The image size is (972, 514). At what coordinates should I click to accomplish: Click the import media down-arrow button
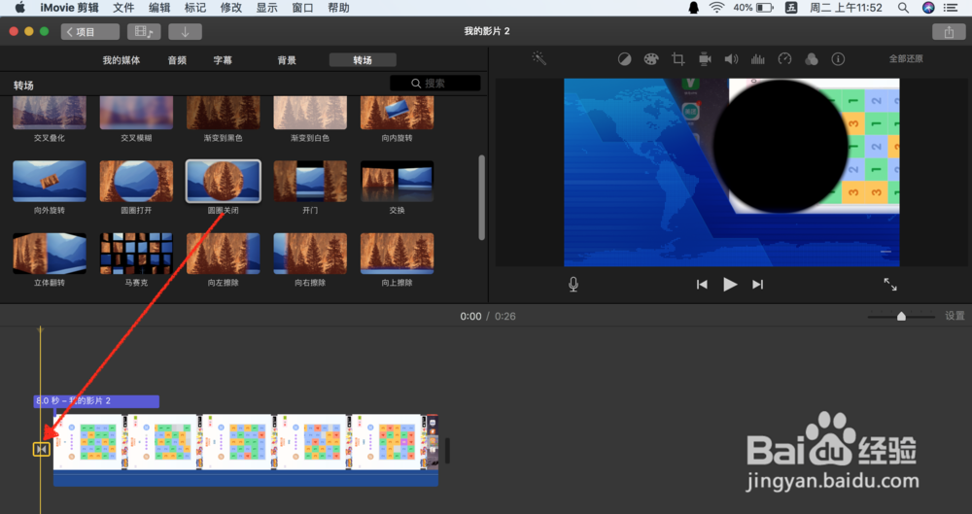(185, 32)
